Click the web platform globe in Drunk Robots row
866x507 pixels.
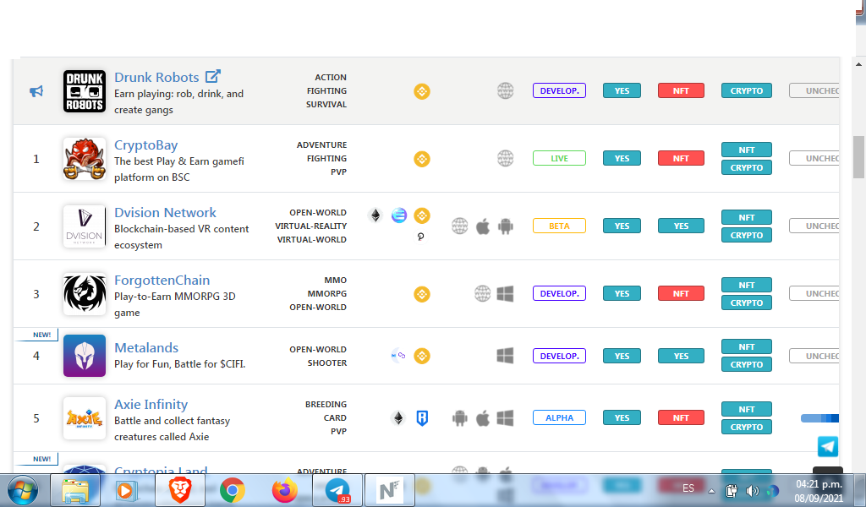tap(506, 90)
